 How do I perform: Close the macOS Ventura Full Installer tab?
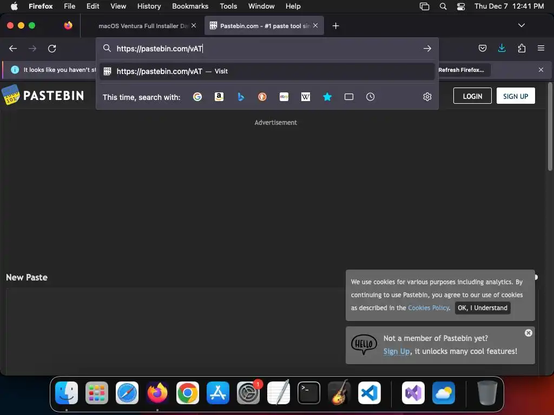click(194, 25)
